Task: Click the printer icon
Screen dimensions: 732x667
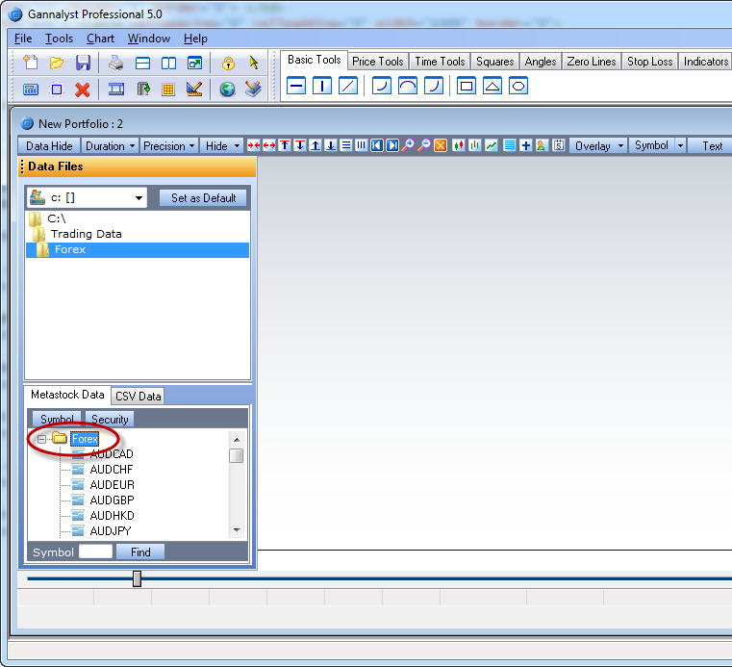Action: pos(115,63)
